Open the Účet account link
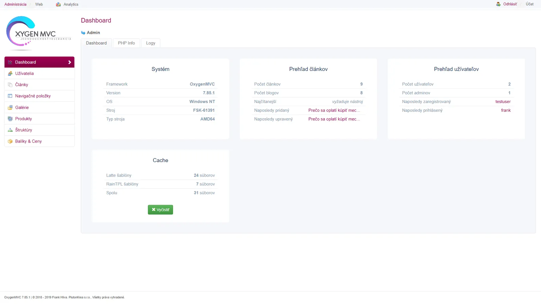The width and height of the screenshot is (541, 304). [x=530, y=4]
